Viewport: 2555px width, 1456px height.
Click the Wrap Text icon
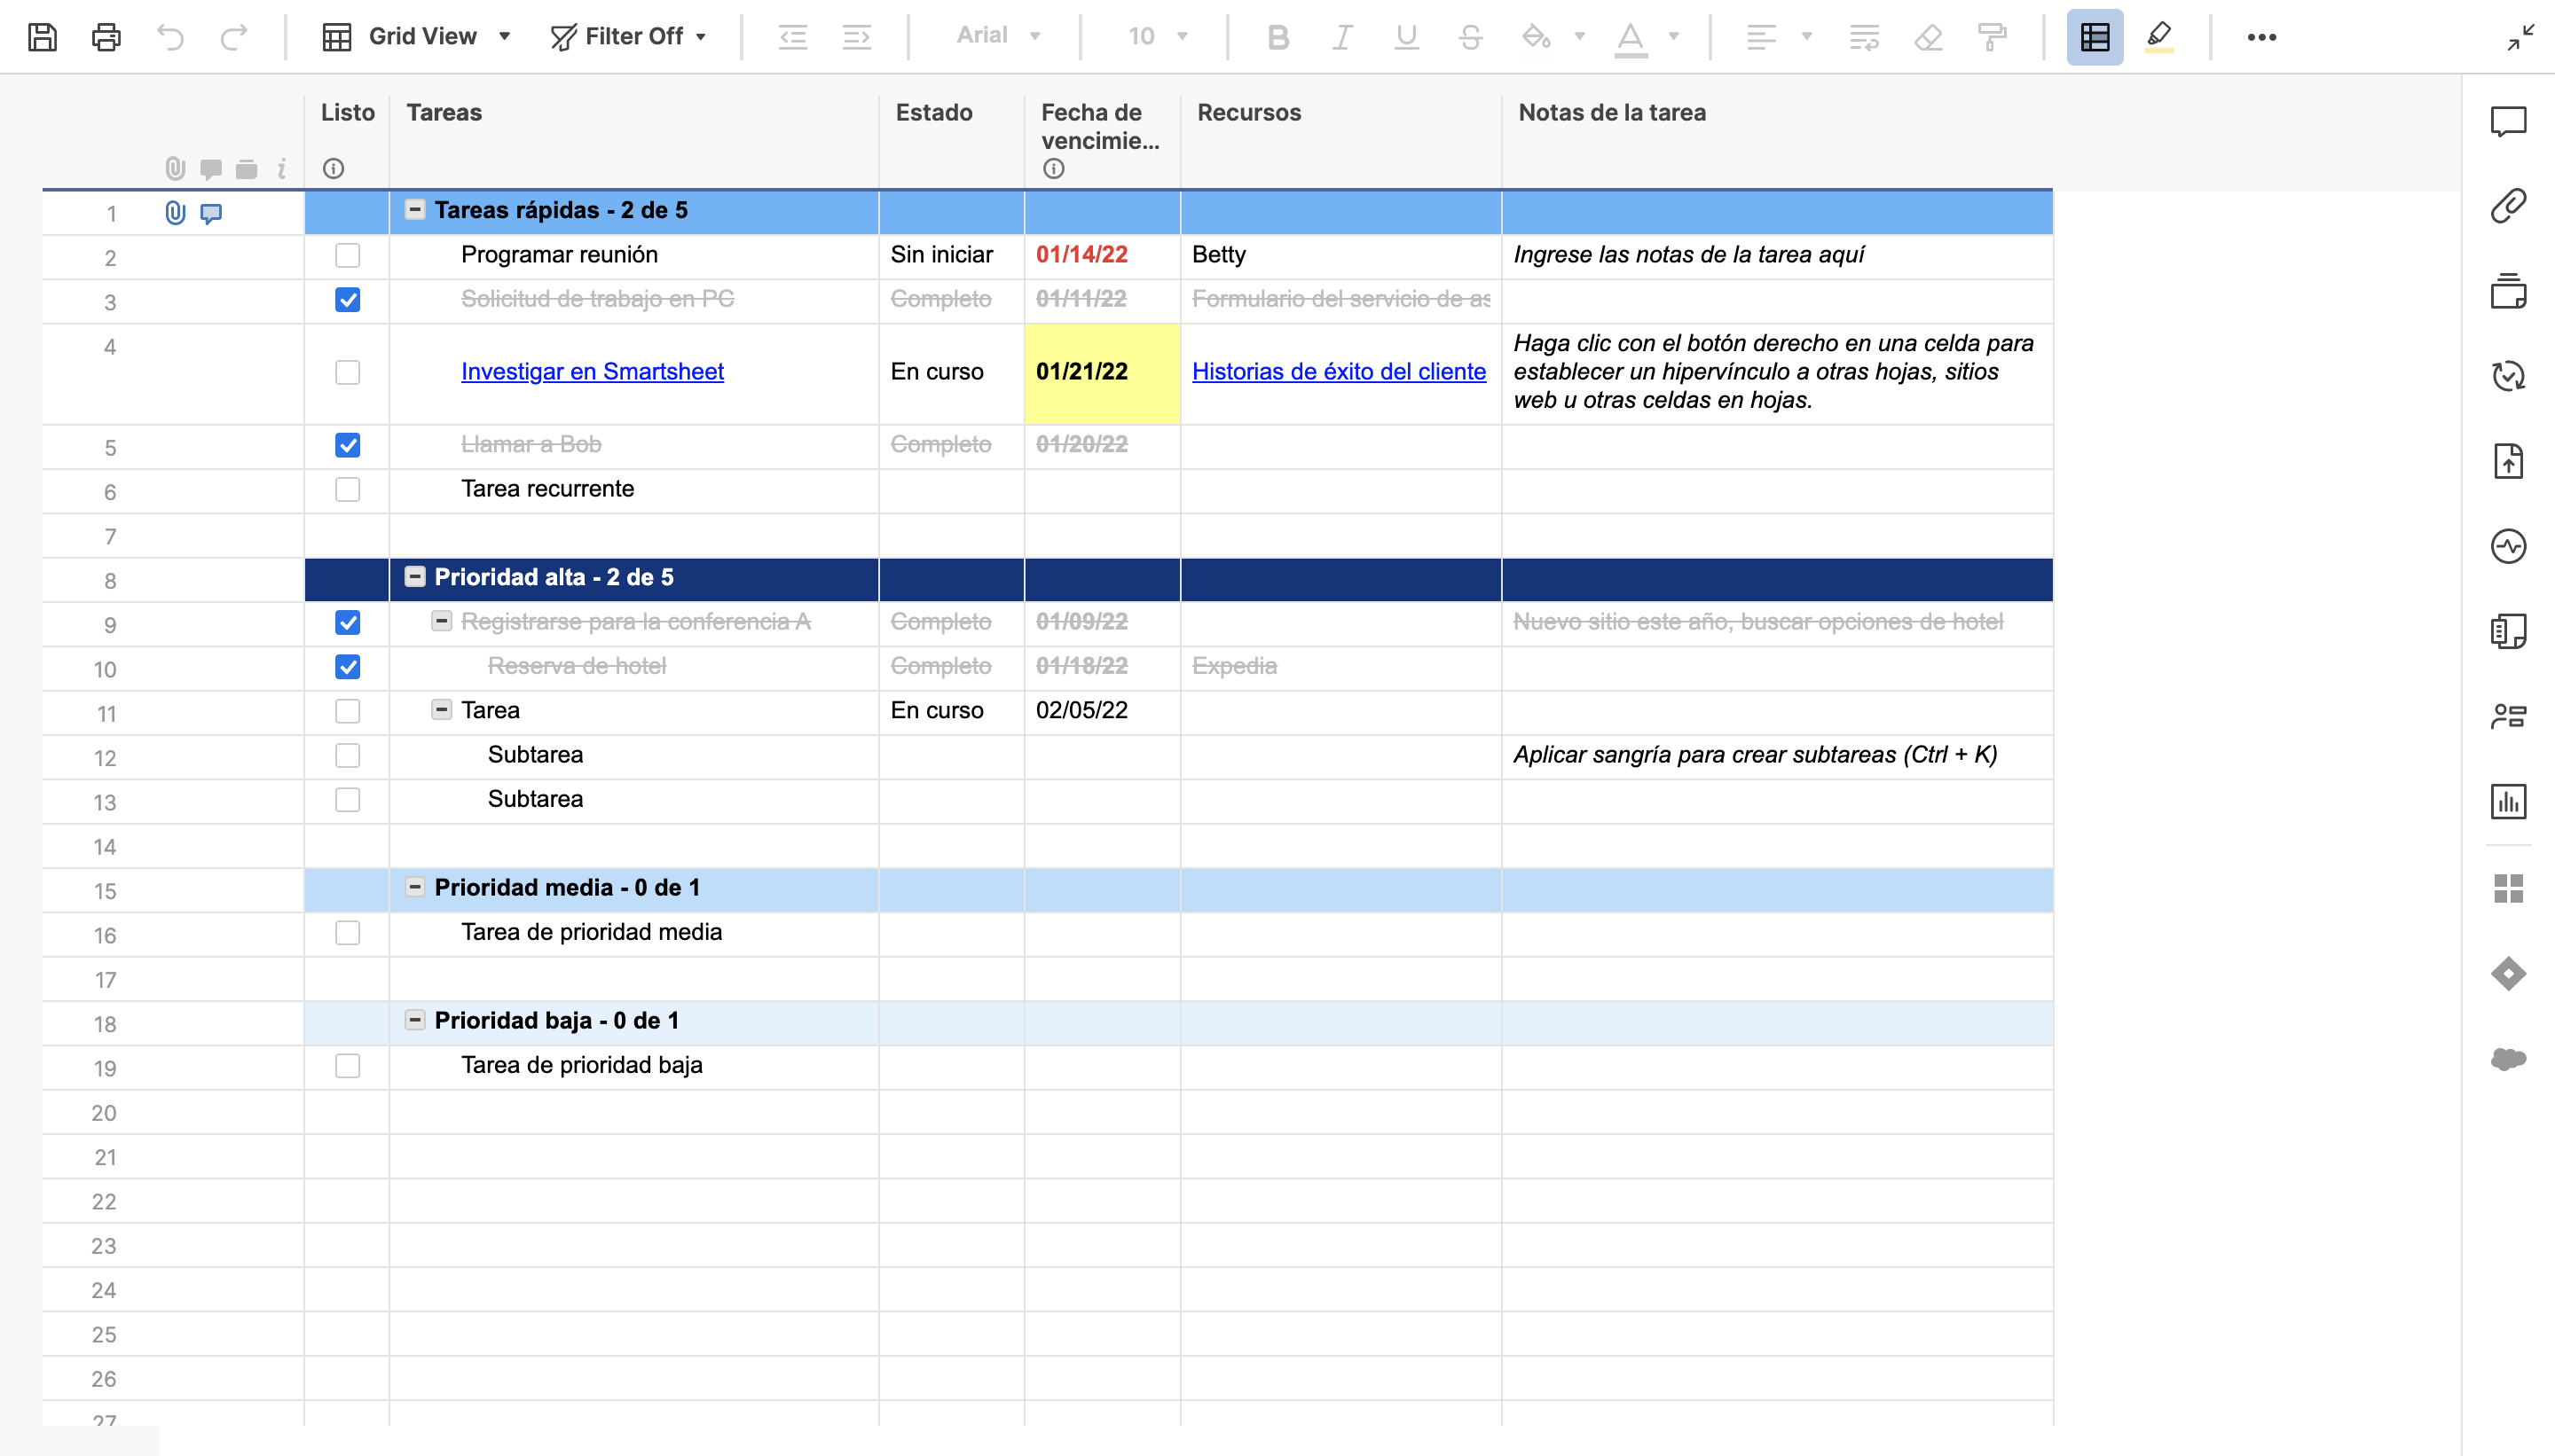tap(1864, 37)
